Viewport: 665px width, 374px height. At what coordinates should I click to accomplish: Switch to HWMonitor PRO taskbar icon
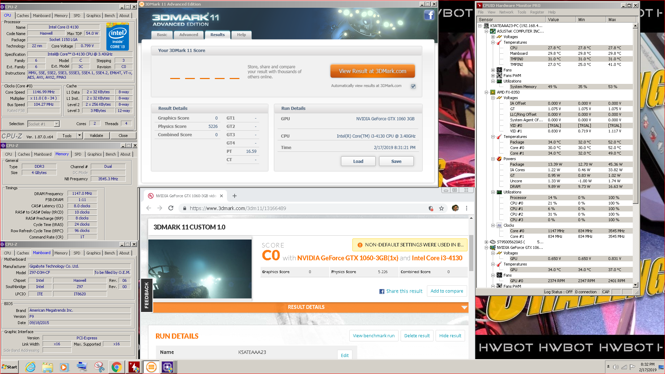tap(134, 367)
